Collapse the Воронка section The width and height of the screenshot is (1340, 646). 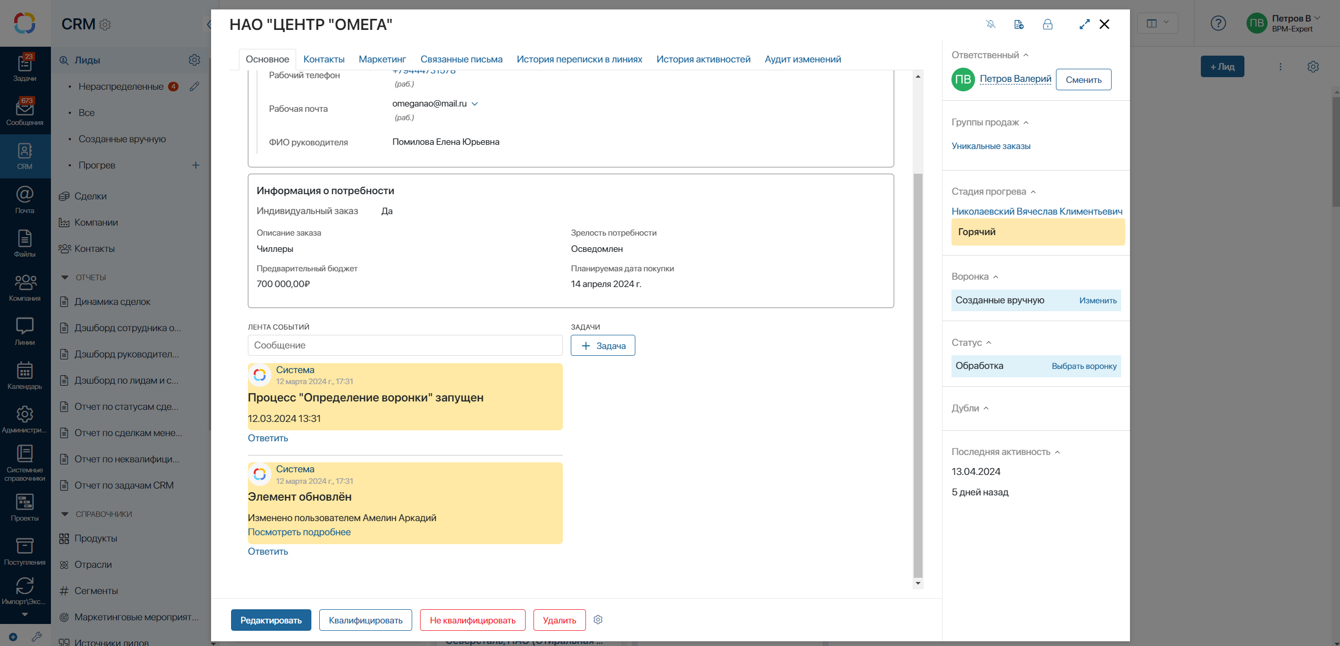pyautogui.click(x=996, y=277)
